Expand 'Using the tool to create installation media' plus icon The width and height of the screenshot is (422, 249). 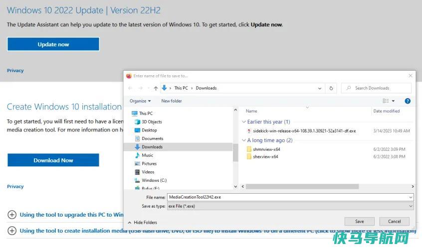(x=12, y=231)
